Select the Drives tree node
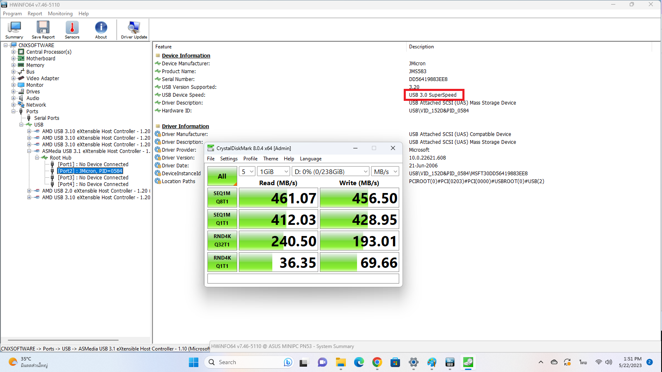This screenshot has height=372, width=662. (33, 92)
